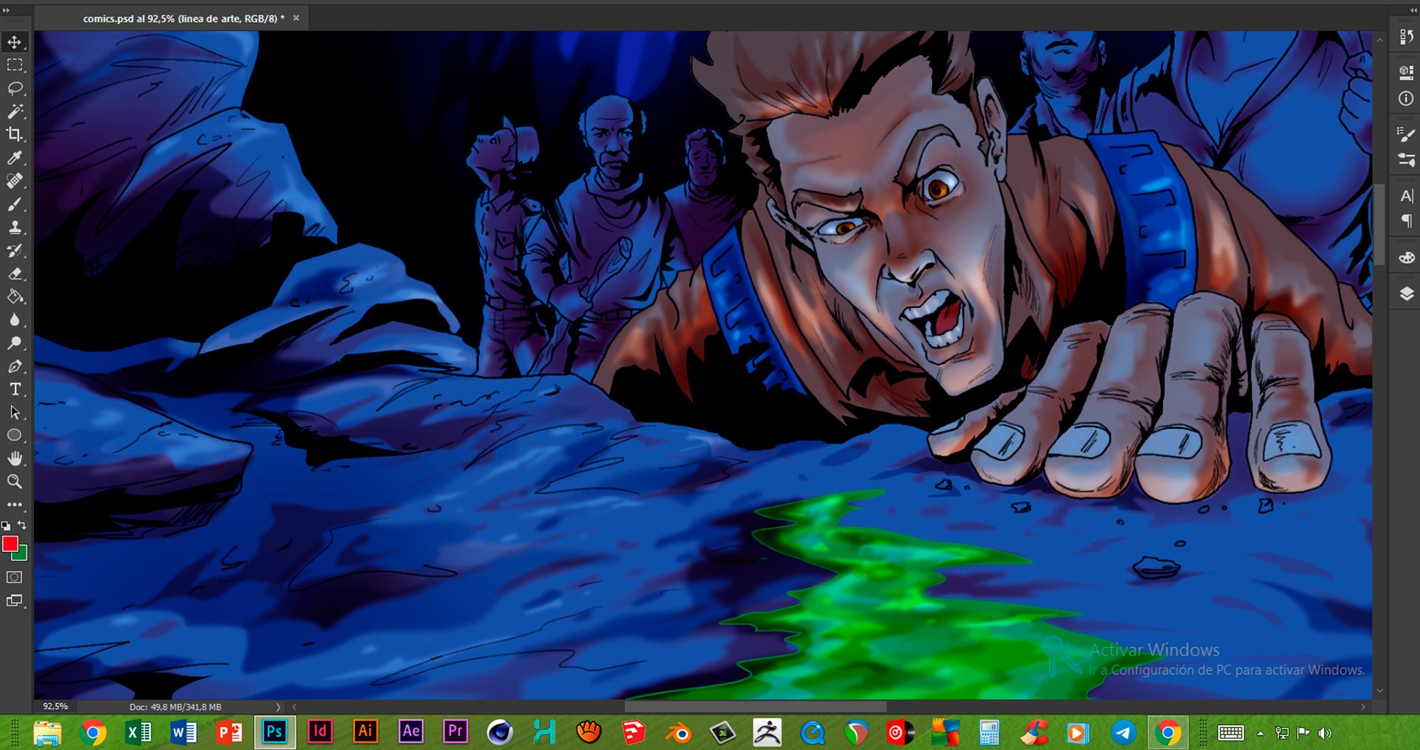Open the Info panel
Viewport: 1420px width, 750px height.
[1406, 99]
